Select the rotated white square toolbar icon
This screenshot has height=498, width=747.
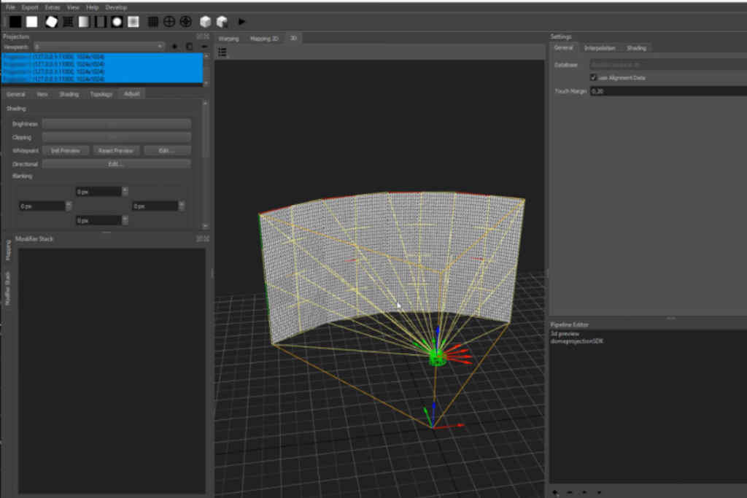coord(51,22)
